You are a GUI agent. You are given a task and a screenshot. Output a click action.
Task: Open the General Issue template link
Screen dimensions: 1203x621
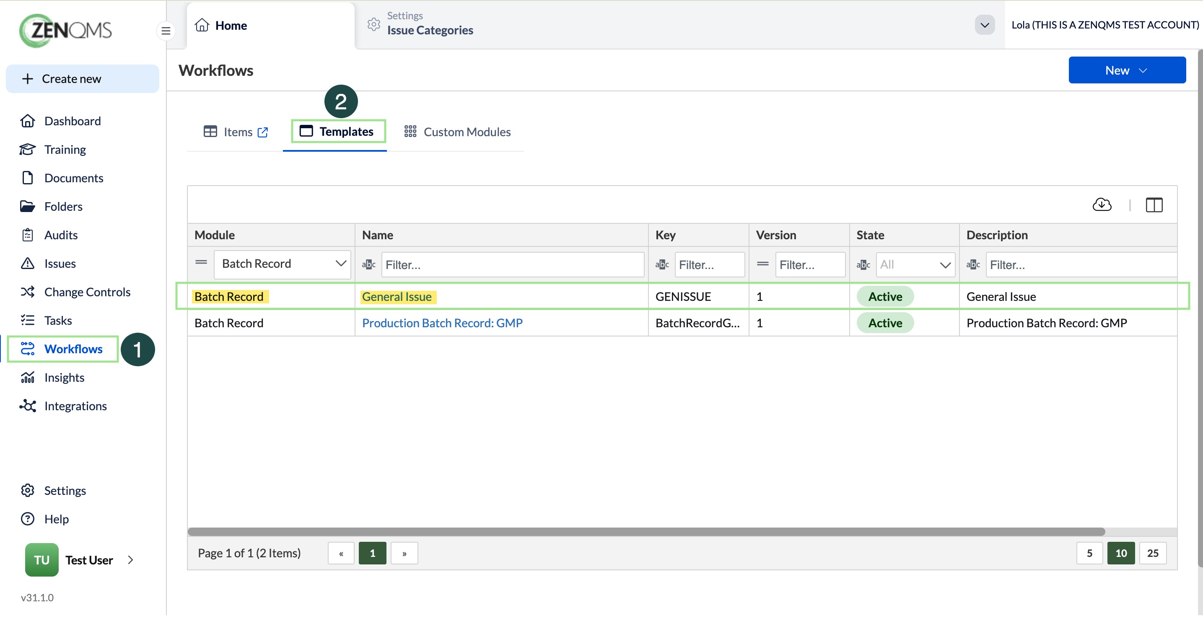[397, 297]
